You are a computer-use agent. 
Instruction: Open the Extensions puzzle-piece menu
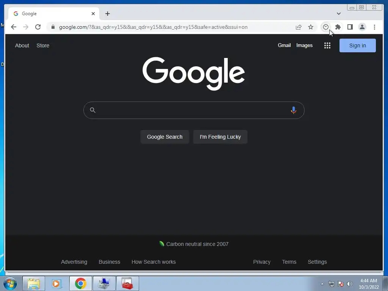click(338, 27)
